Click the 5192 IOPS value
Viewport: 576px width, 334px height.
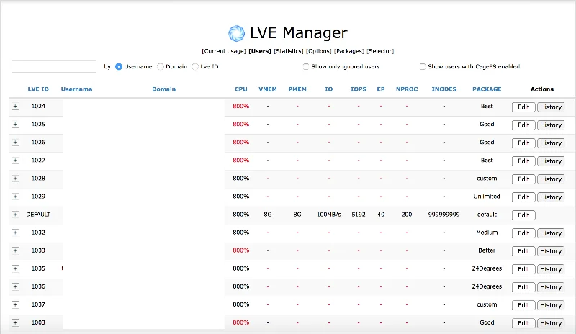359,215
